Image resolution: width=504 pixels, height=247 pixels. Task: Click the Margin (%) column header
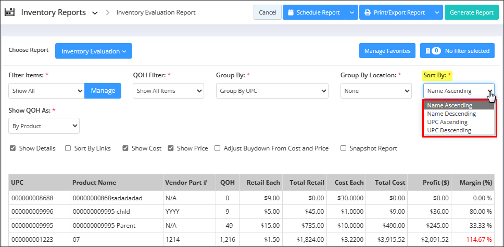pyautogui.click(x=473, y=182)
